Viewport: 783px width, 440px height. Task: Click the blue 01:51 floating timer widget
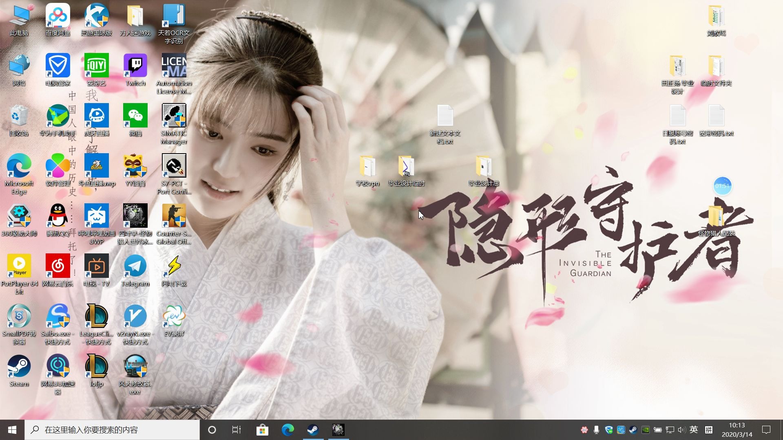[722, 186]
